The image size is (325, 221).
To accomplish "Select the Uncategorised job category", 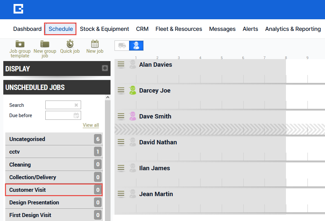I will [x=54, y=139].
